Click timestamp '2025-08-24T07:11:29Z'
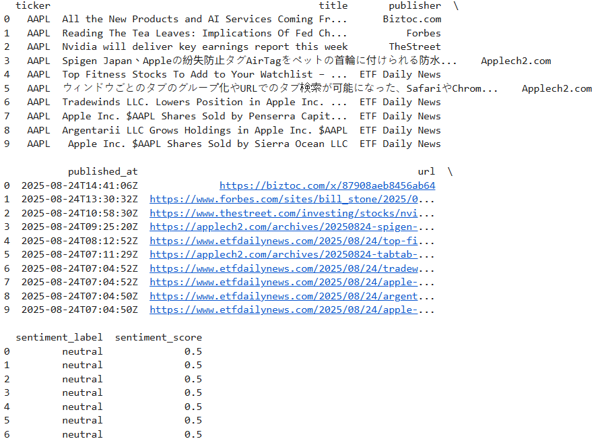Screen dimensions: 600x439 (79, 254)
